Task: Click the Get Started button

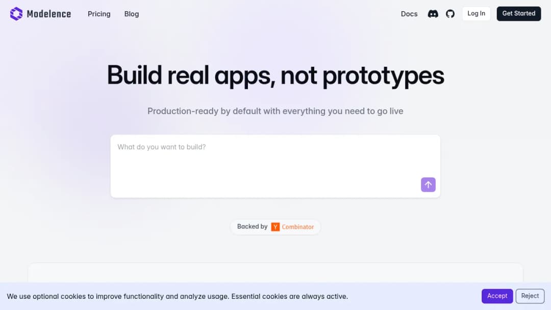Action: click(x=519, y=14)
